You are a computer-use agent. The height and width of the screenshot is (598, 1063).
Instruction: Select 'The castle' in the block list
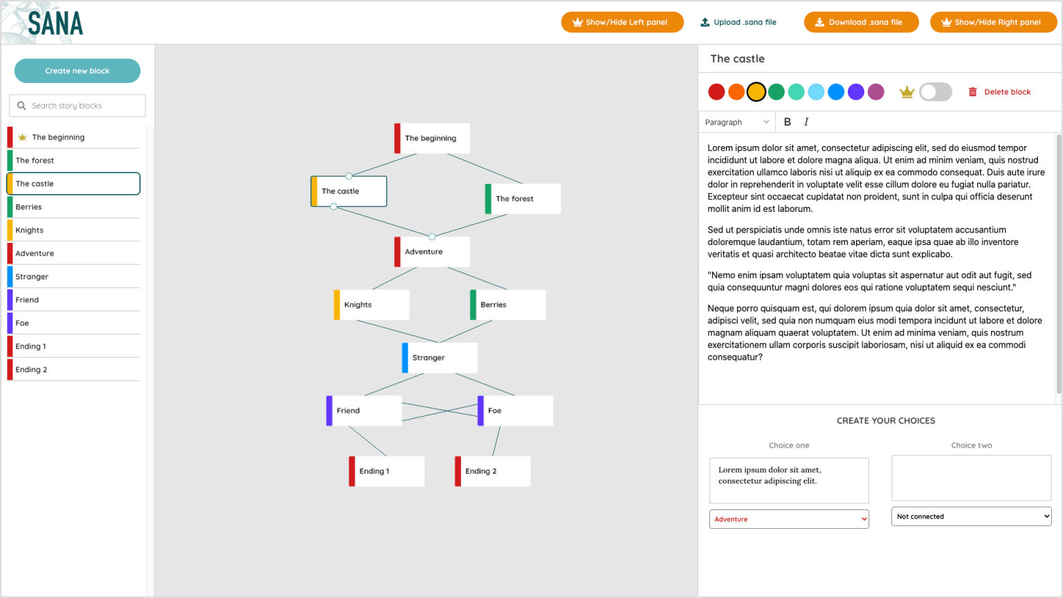73,183
